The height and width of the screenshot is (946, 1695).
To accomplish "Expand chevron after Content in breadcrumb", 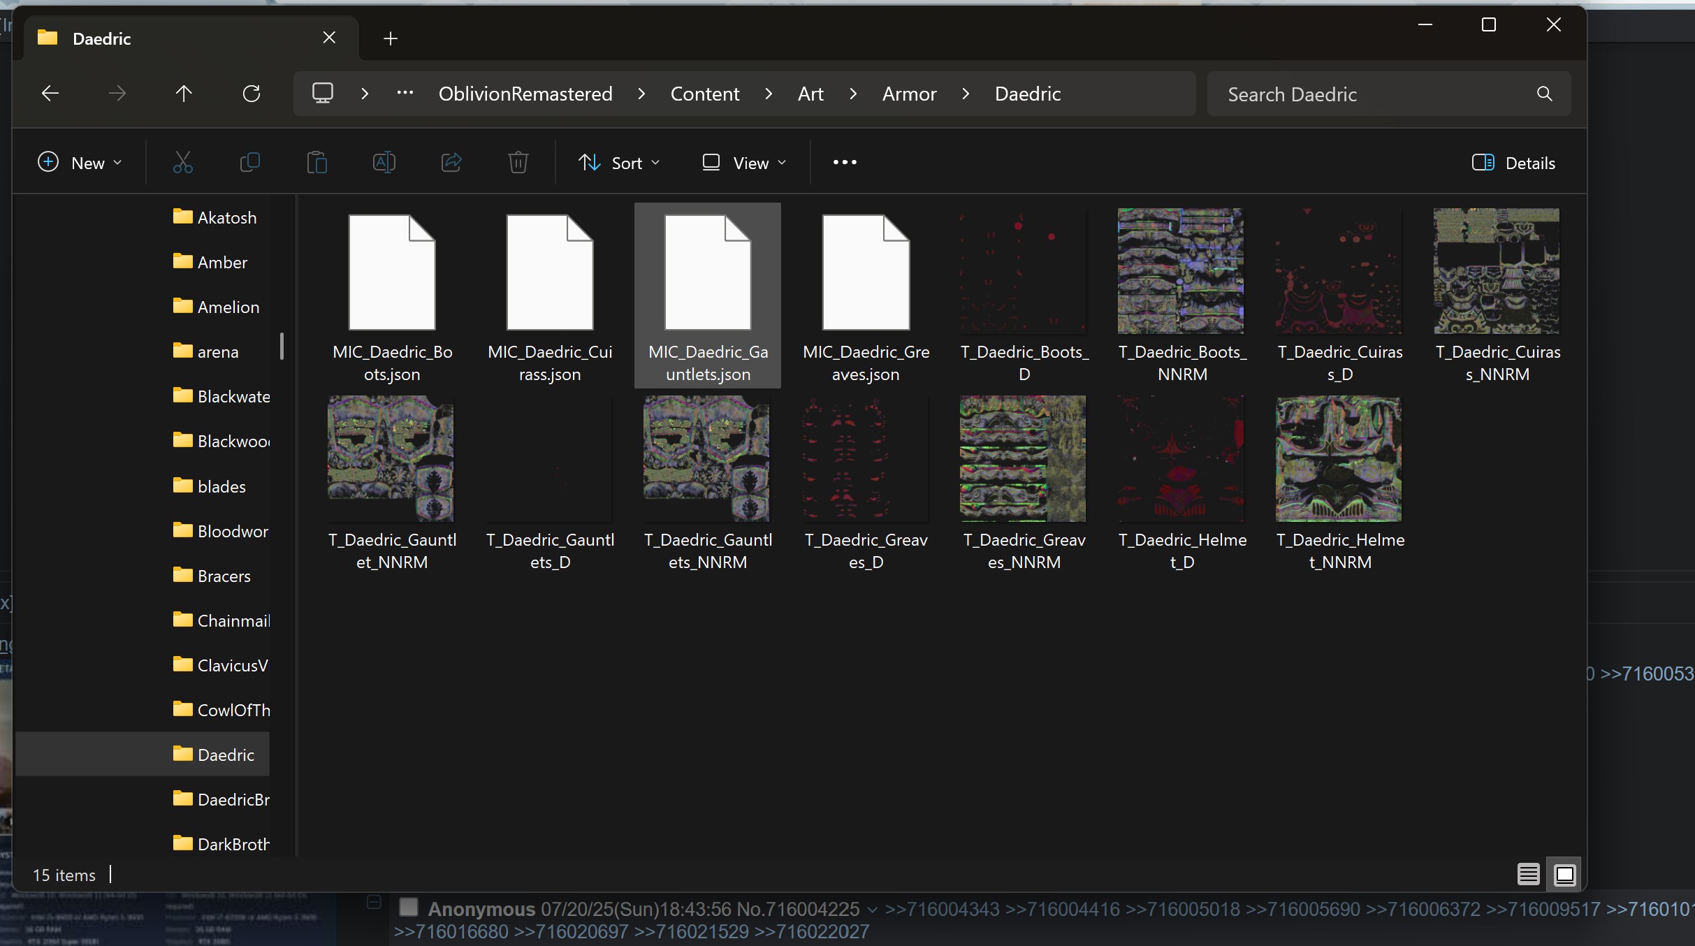I will click(x=769, y=94).
